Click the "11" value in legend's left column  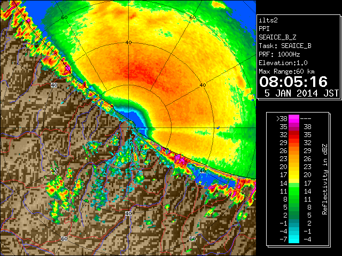click(284, 191)
